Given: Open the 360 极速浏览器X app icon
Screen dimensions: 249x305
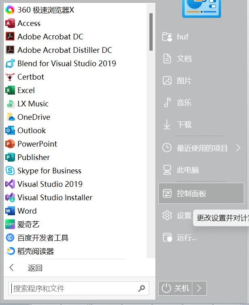Looking at the screenshot, I should 10,10.
